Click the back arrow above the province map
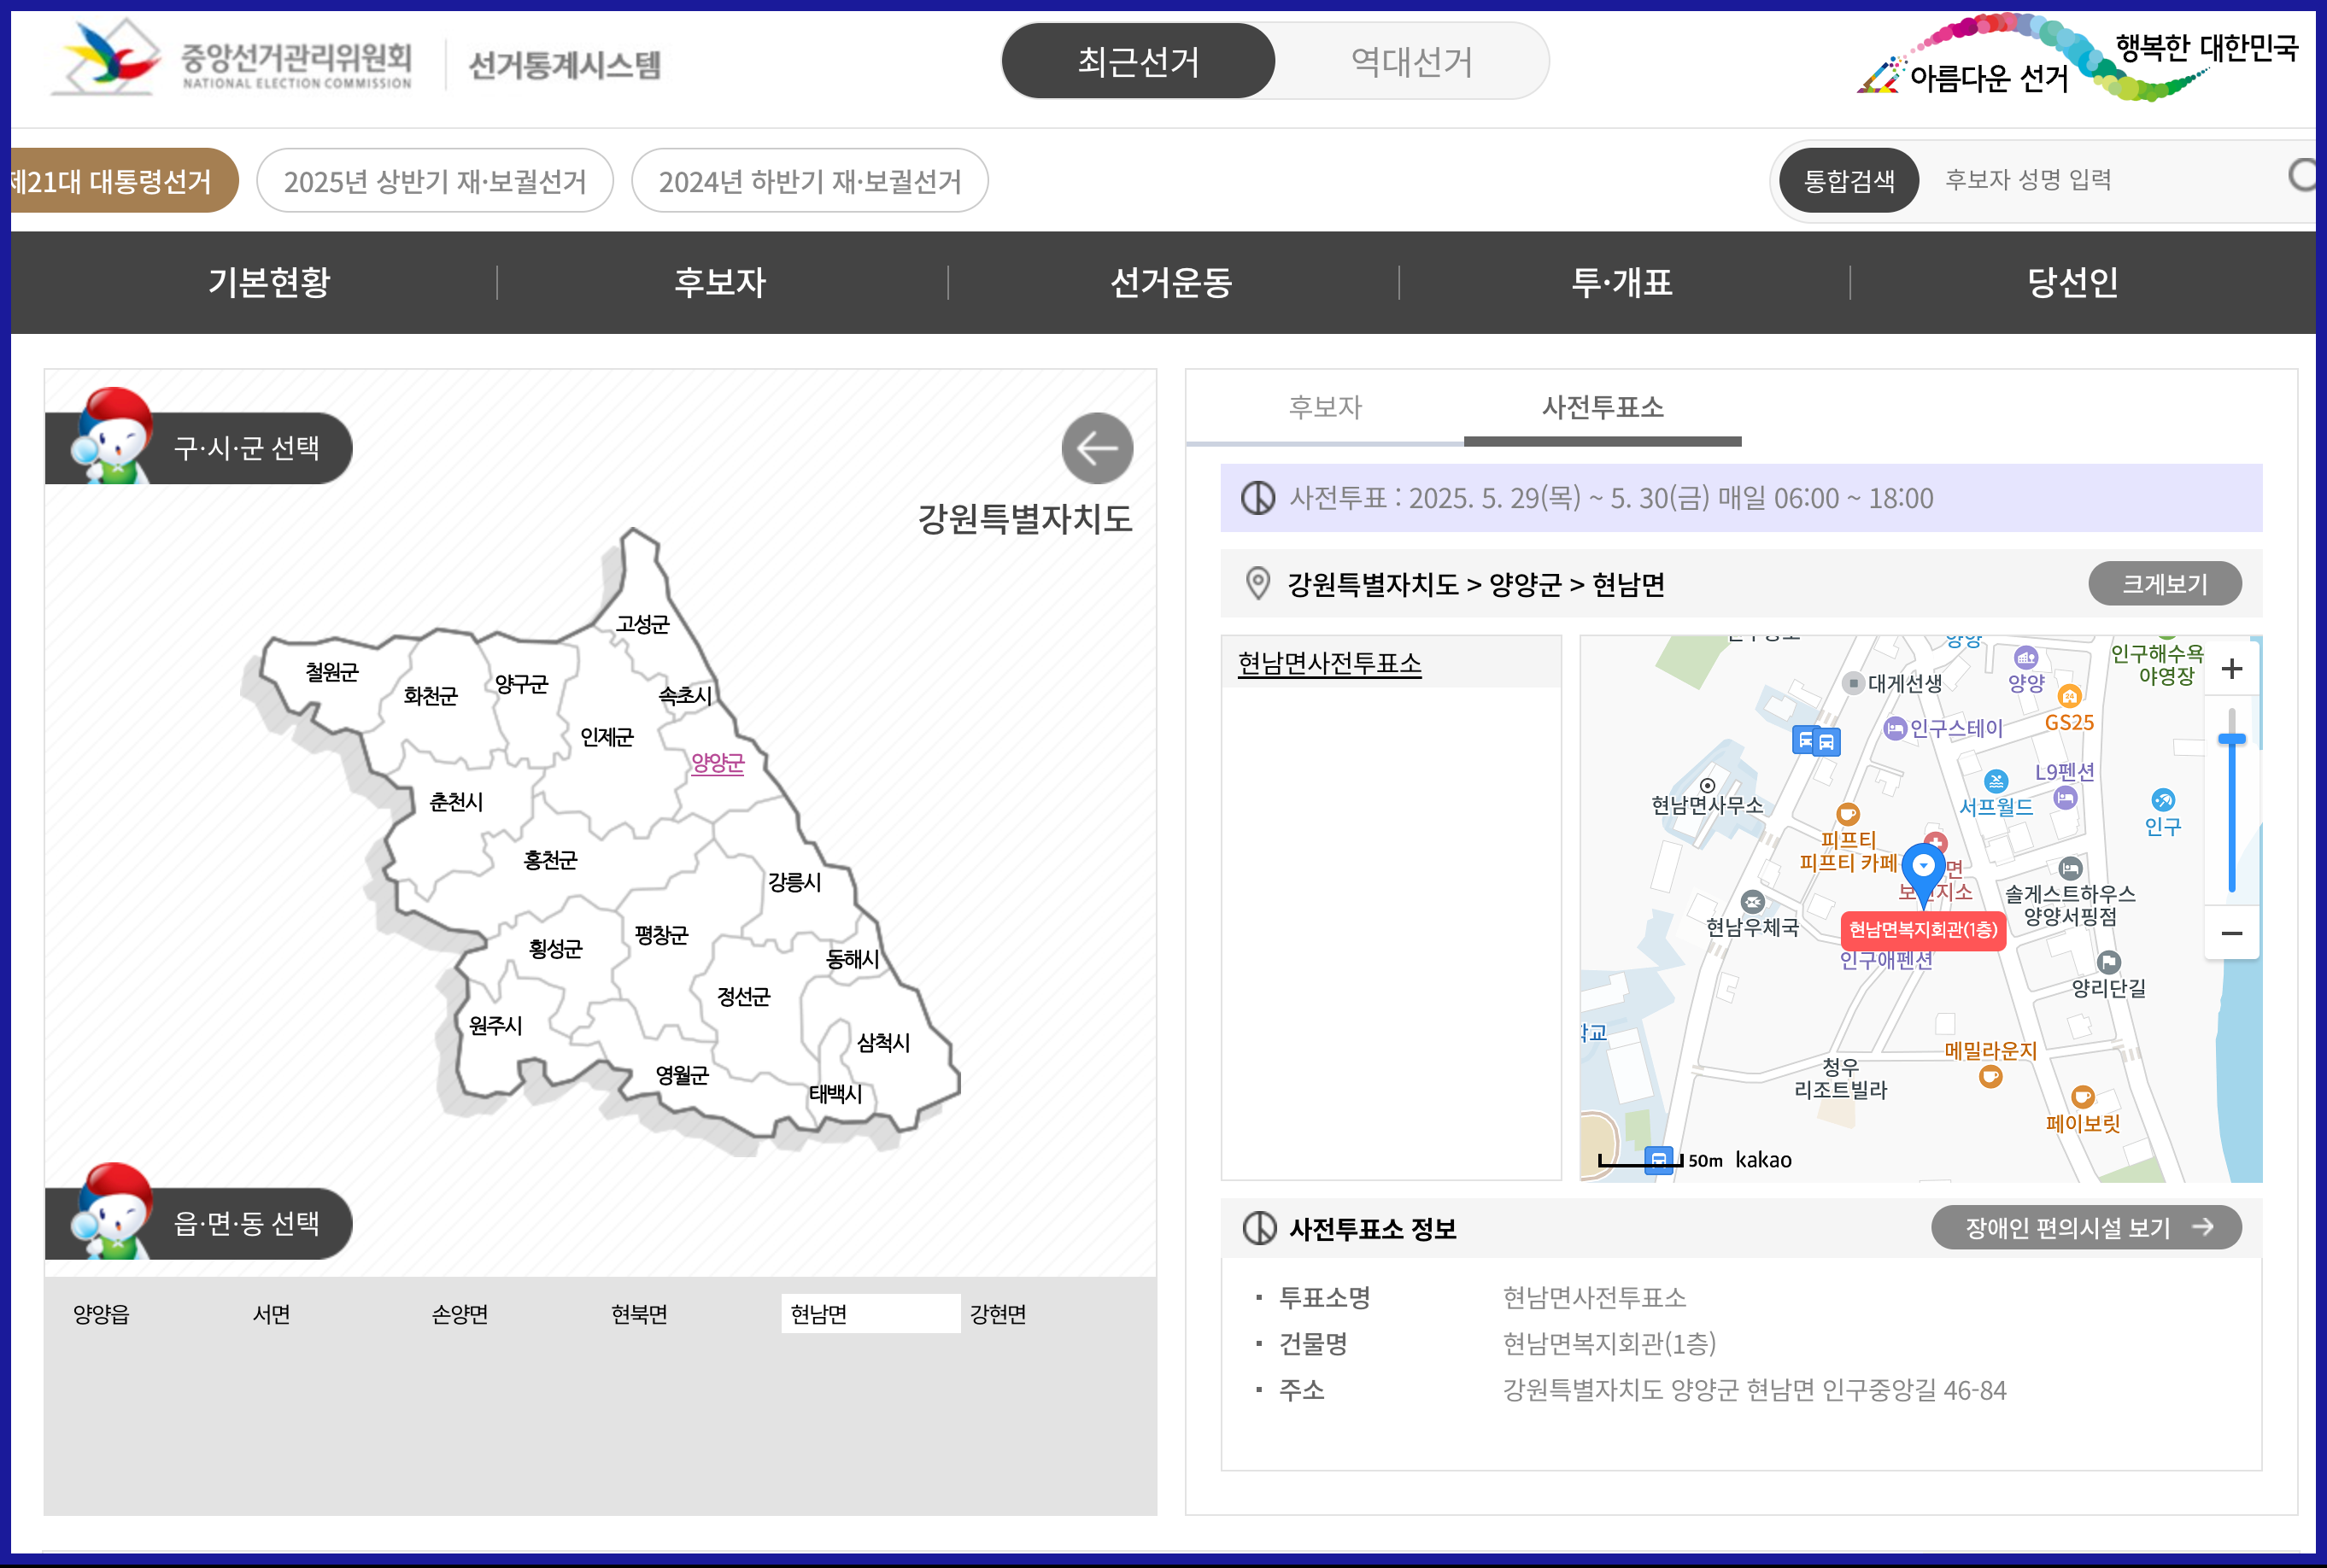This screenshot has height=1568, width=2327. pos(1096,449)
